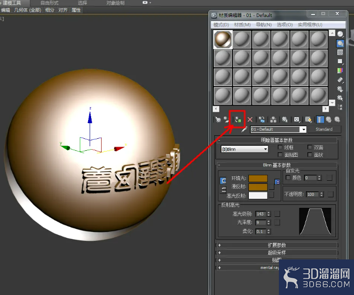Screen dimensions: 354x295
Task: Click the 细分 panel button
Action: (50, 10)
